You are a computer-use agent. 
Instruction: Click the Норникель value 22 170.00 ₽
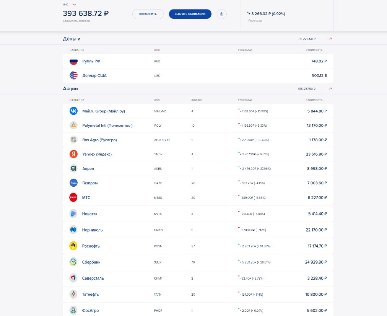click(x=316, y=230)
